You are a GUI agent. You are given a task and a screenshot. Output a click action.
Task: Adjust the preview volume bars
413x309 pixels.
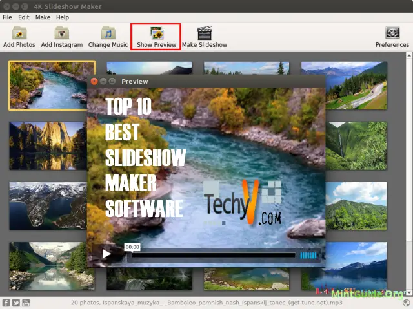coord(308,256)
